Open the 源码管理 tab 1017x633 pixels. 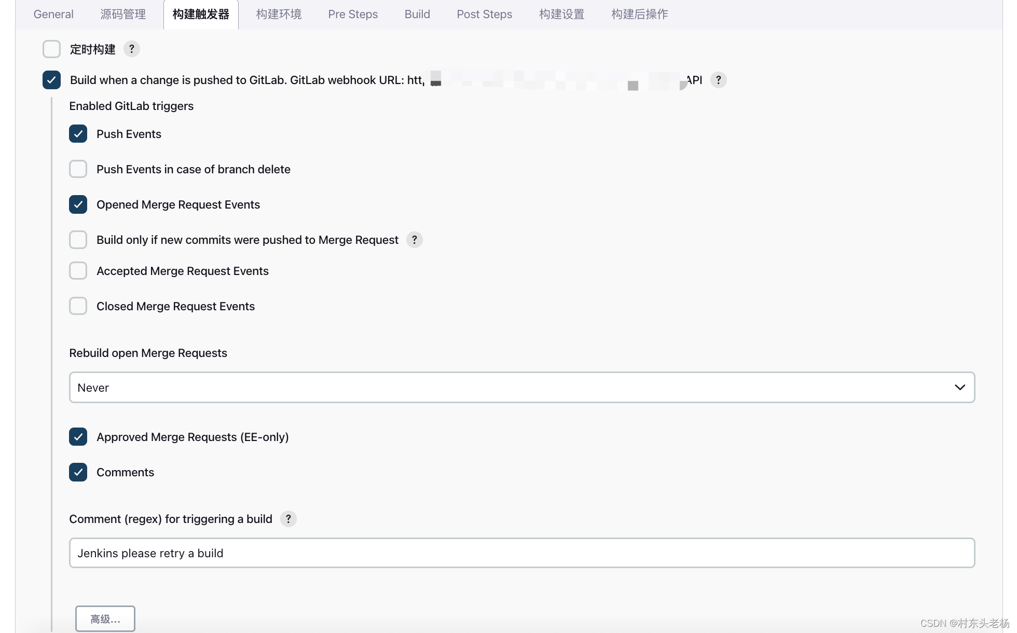click(122, 14)
